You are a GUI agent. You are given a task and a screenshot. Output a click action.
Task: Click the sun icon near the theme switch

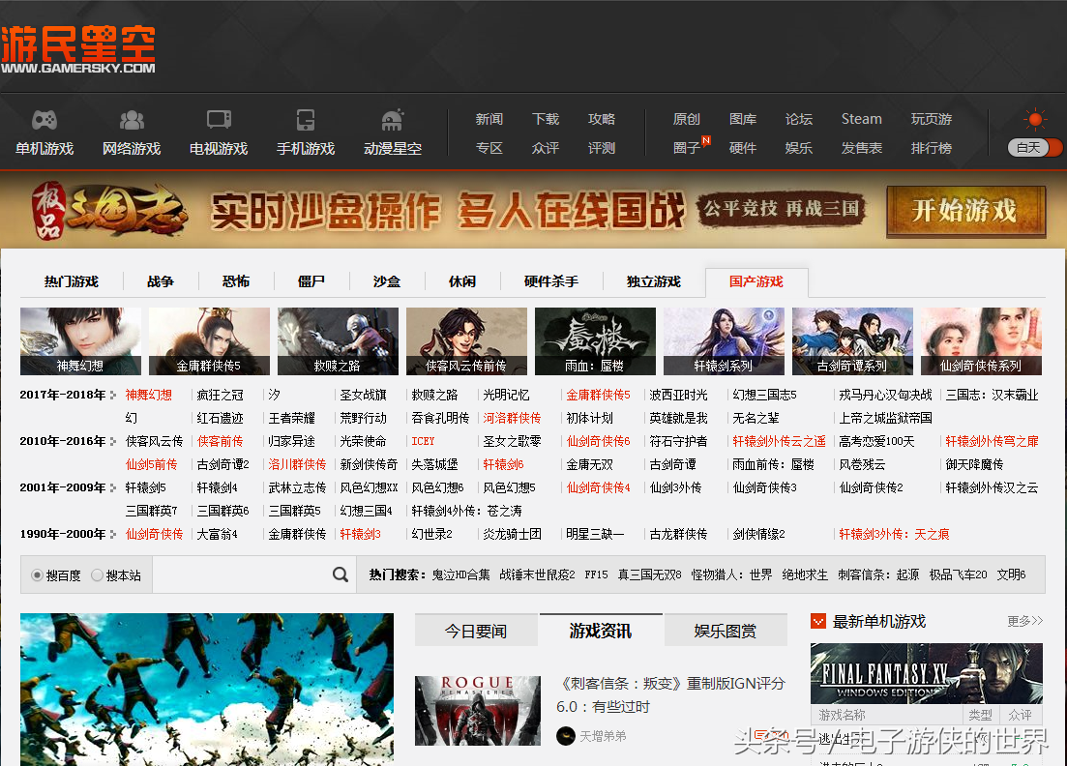coord(1034,118)
